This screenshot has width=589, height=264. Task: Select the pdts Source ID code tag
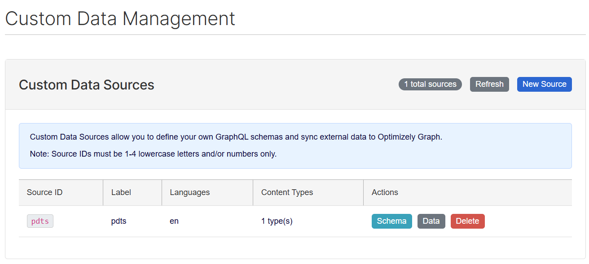pos(40,221)
